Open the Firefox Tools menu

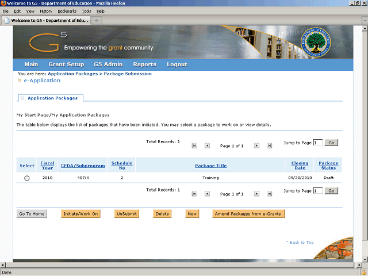pyautogui.click(x=86, y=11)
